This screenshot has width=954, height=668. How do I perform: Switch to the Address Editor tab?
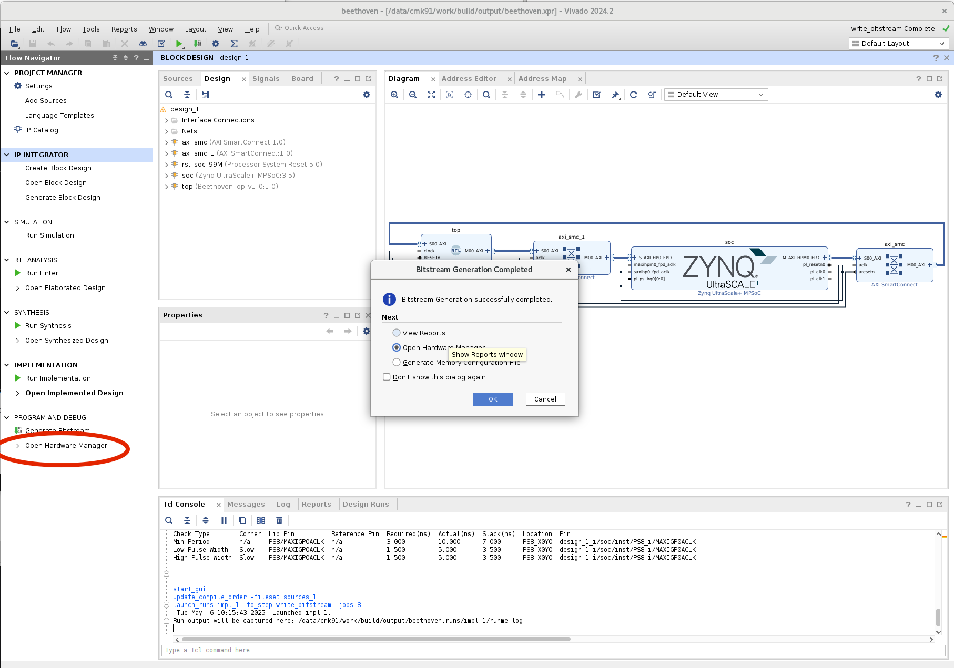[469, 79]
